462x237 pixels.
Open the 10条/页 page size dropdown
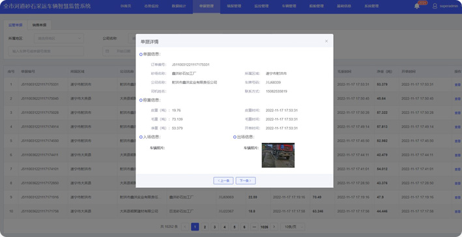(293, 227)
